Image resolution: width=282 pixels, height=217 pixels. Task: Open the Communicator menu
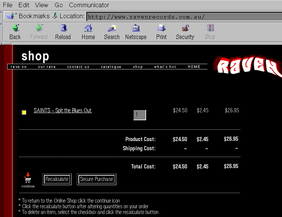[x=89, y=5]
